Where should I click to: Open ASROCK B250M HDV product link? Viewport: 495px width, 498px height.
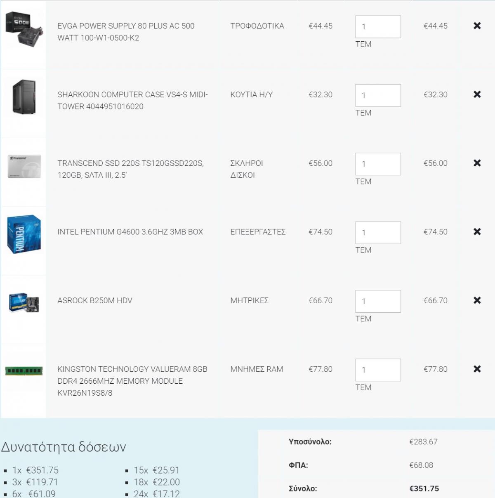point(95,300)
